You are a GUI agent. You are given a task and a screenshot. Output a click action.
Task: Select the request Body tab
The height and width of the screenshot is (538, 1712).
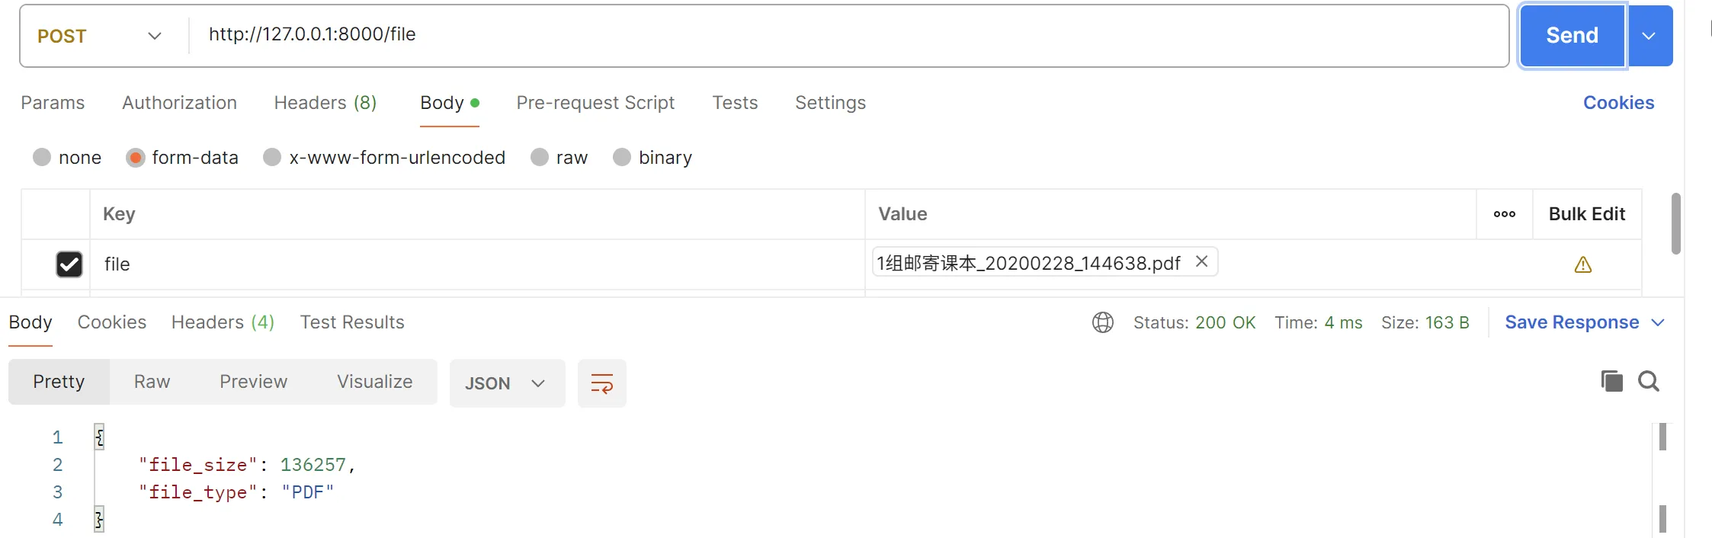click(x=449, y=103)
